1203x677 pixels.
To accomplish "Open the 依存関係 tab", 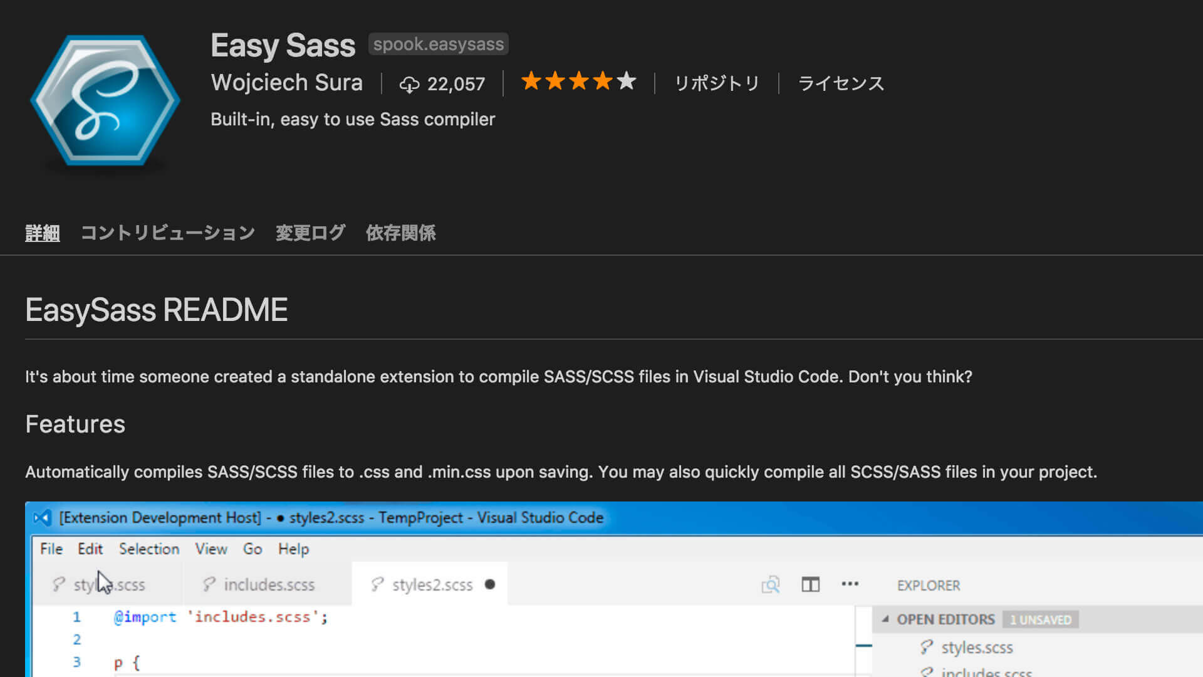I will coord(400,233).
